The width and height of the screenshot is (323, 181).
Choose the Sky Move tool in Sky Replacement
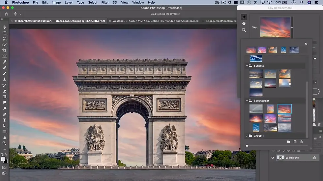coord(244,17)
